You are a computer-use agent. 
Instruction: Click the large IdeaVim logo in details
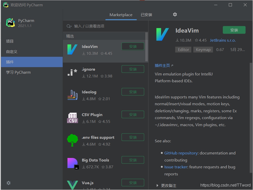pyautogui.click(x=162, y=34)
